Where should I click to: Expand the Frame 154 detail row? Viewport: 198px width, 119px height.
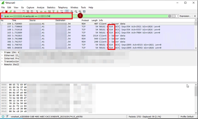tap(2, 52)
